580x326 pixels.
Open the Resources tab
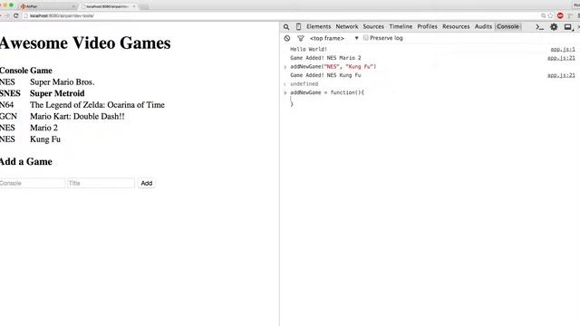[456, 26]
